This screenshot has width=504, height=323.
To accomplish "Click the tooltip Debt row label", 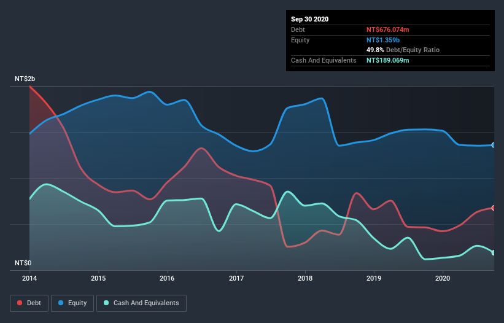I will click(x=298, y=30).
